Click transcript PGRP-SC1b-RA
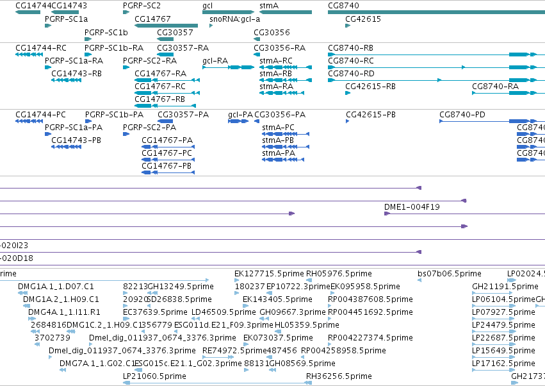Screen dimensions: 545x386 88,55
